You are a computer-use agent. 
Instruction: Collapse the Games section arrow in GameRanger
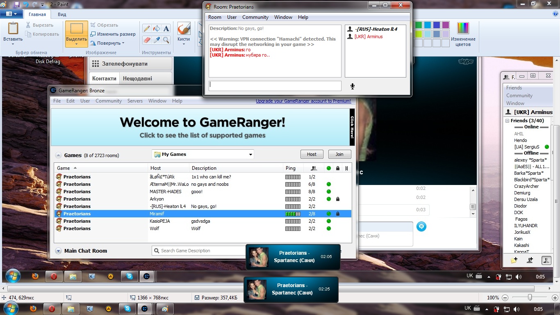pyautogui.click(x=58, y=155)
